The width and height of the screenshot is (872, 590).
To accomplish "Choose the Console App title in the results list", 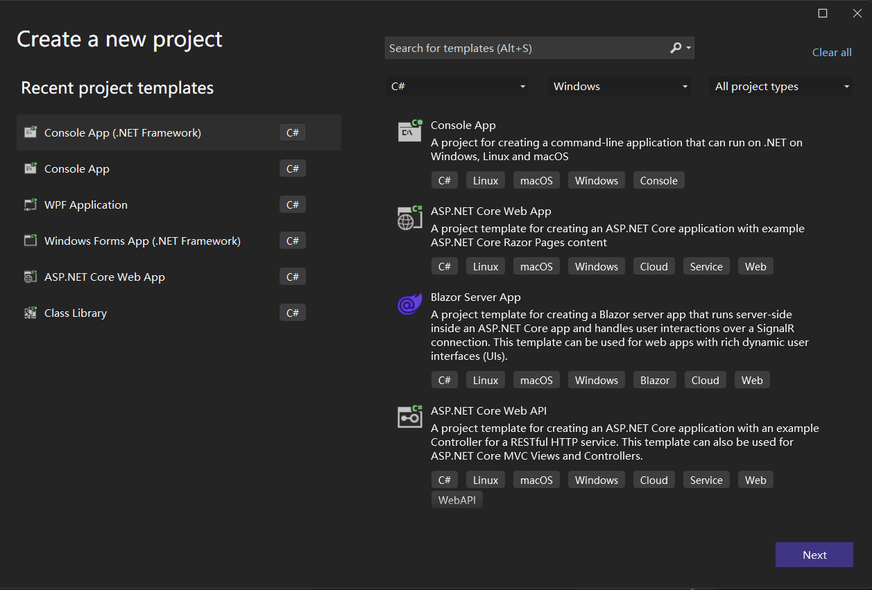I will click(463, 125).
